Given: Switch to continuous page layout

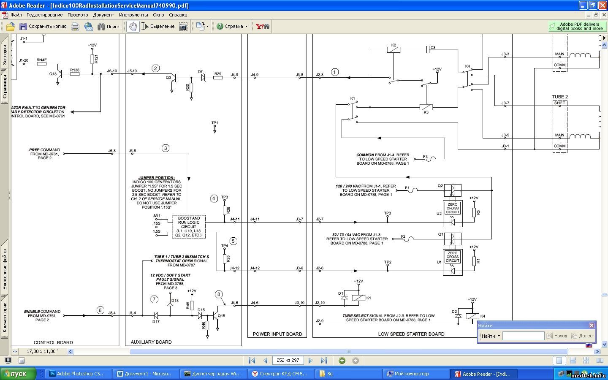Looking at the screenshot, I should point(573,361).
